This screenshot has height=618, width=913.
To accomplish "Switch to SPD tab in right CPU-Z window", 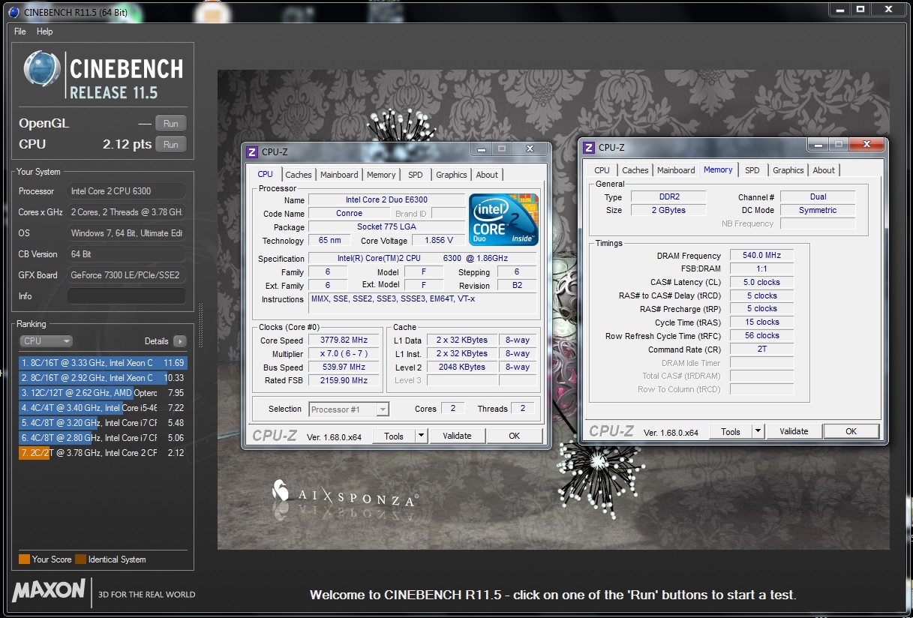I will click(752, 170).
